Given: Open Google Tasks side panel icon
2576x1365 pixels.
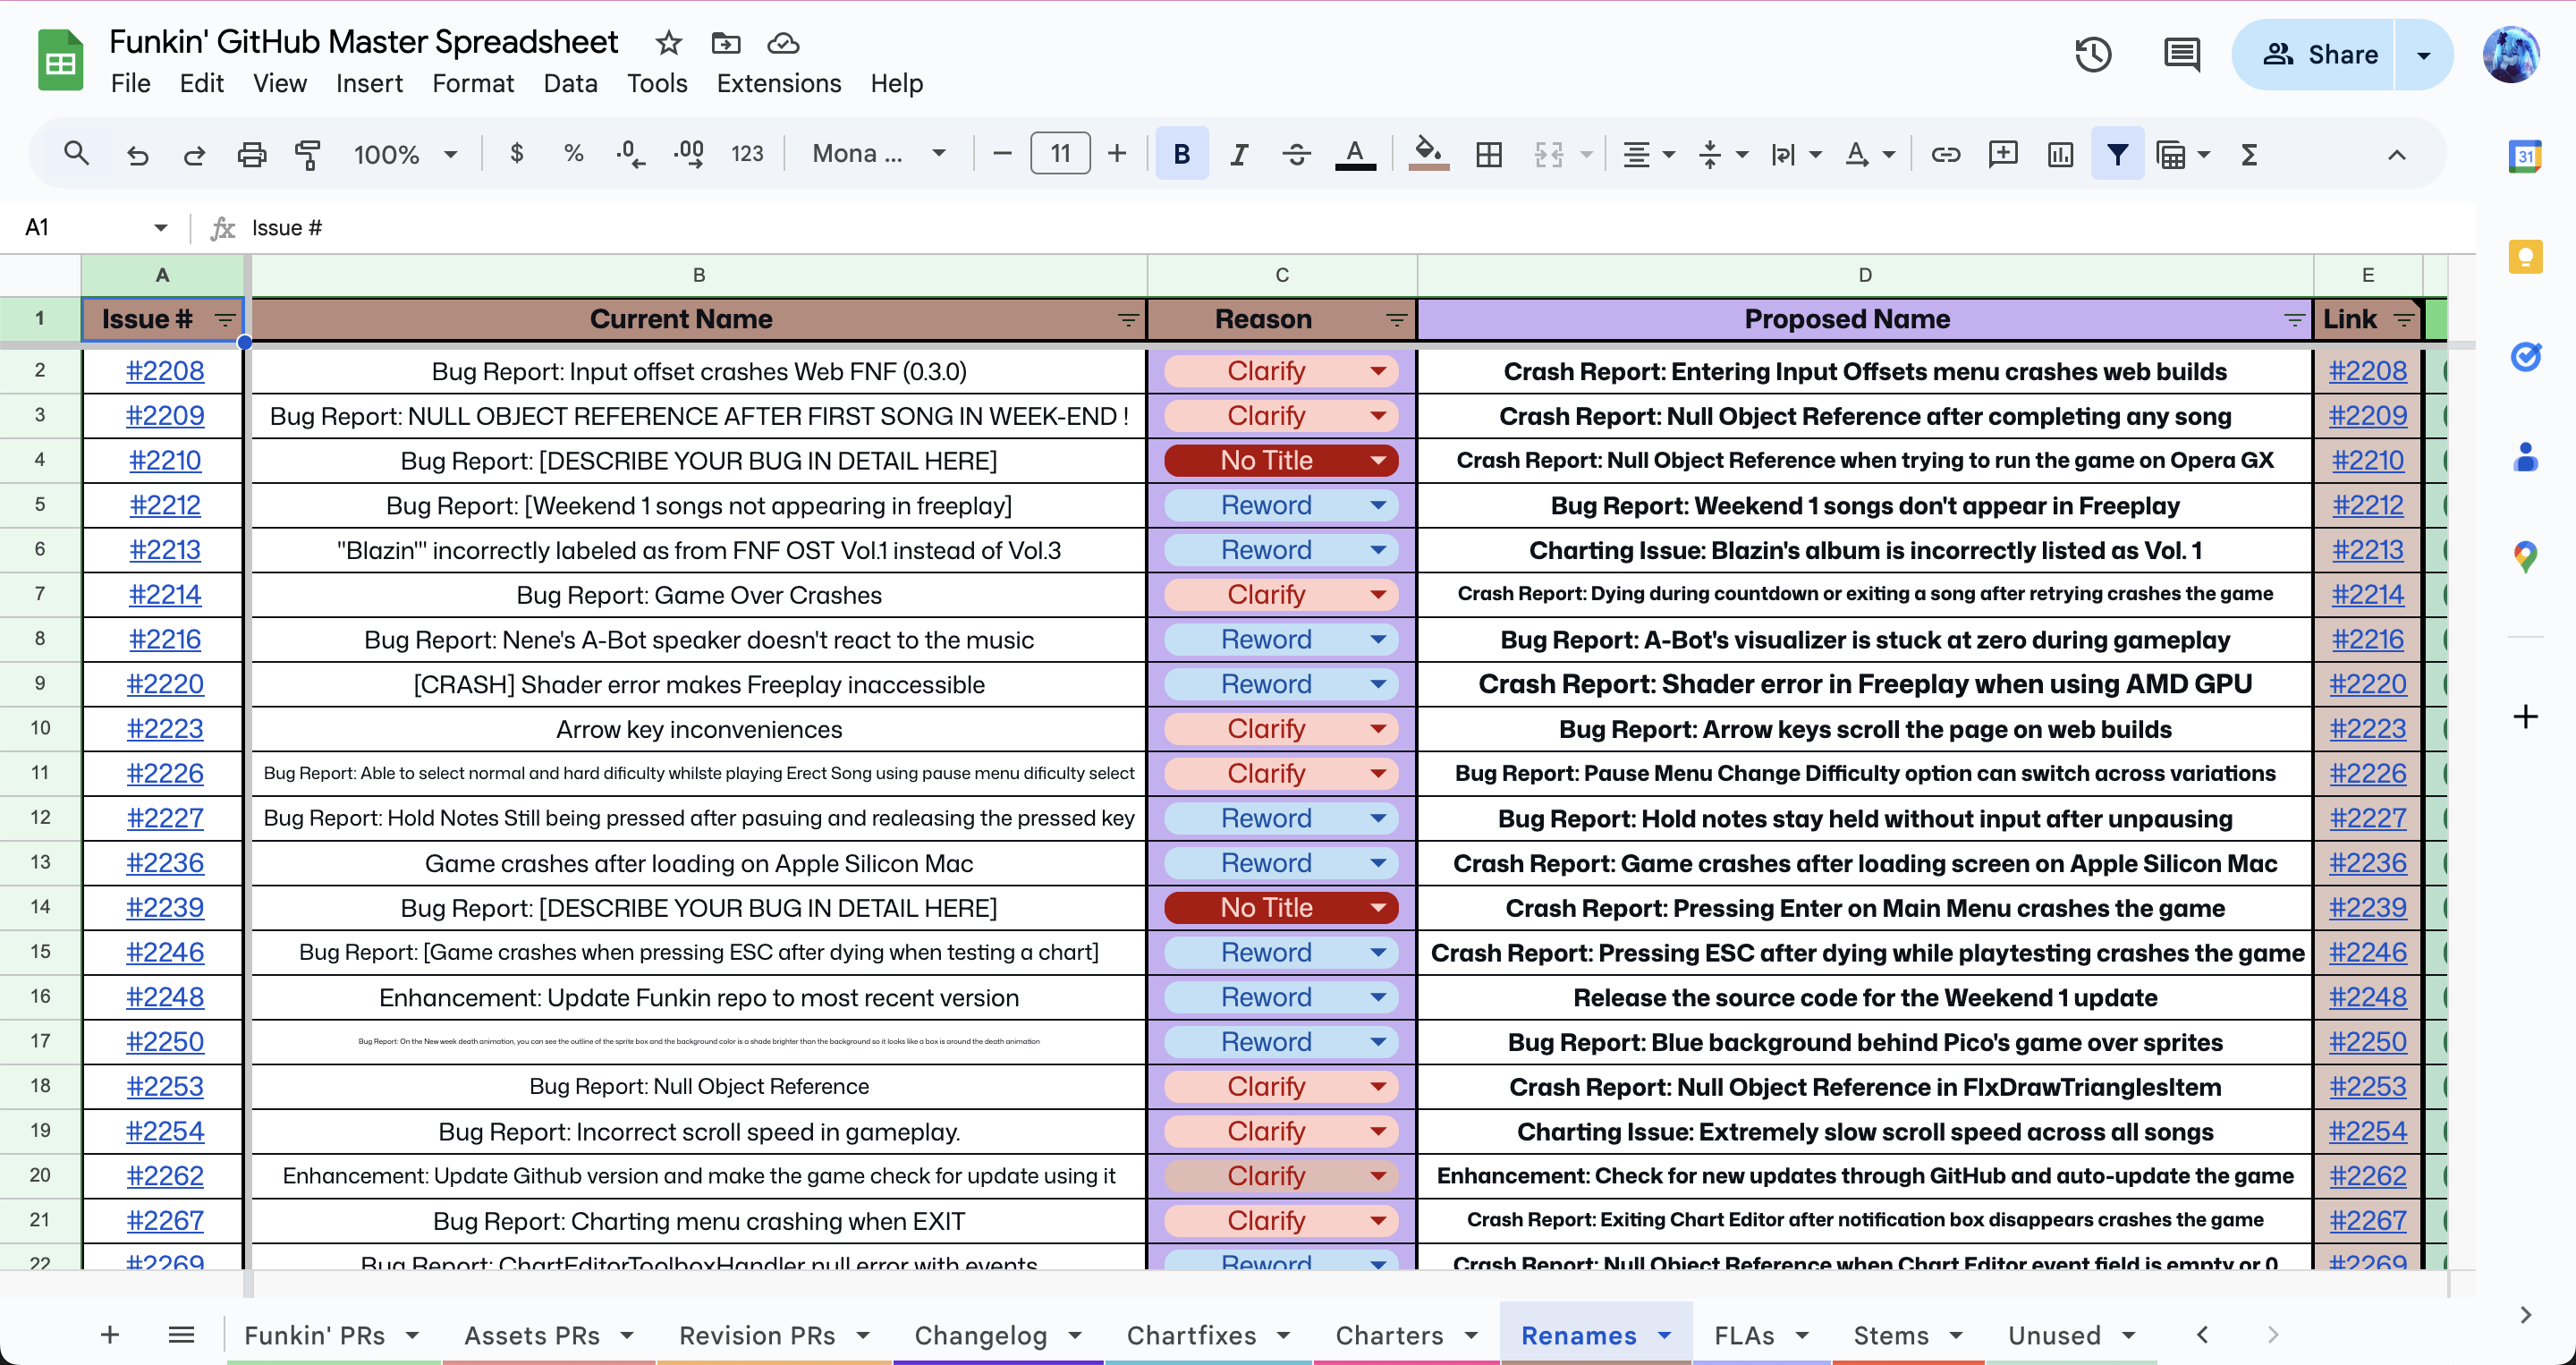Looking at the screenshot, I should (x=2525, y=356).
